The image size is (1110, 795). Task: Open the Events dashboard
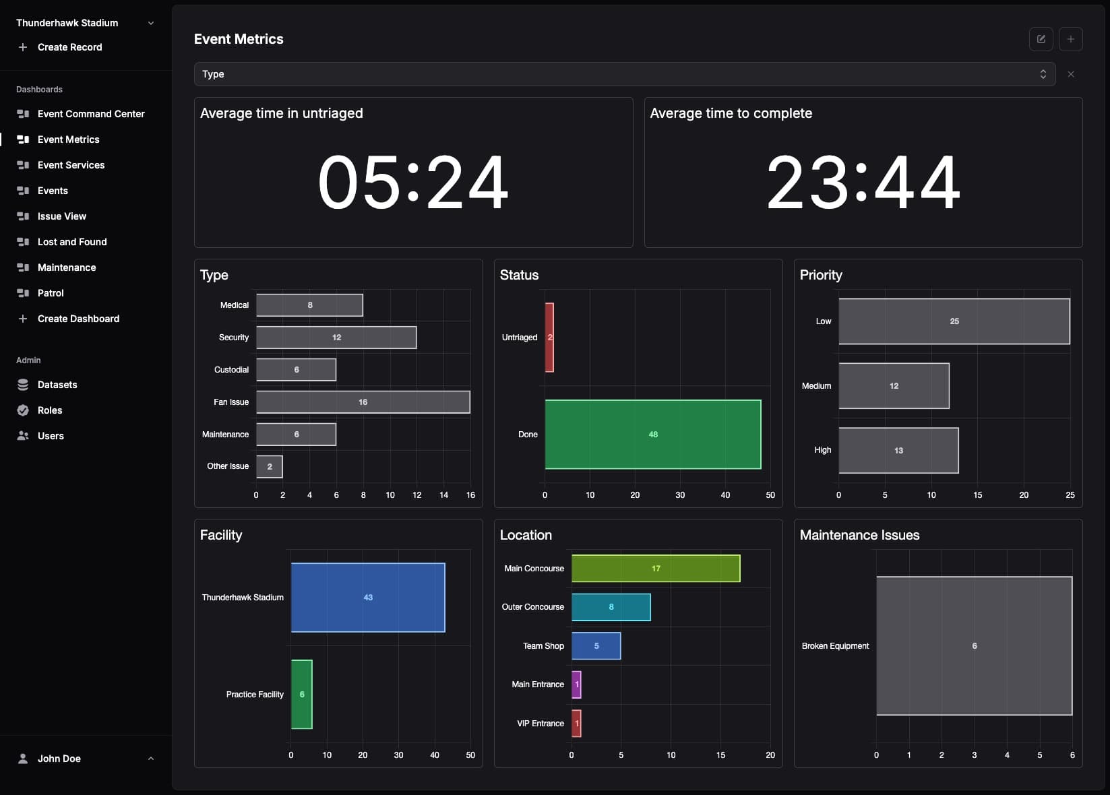[x=53, y=191]
